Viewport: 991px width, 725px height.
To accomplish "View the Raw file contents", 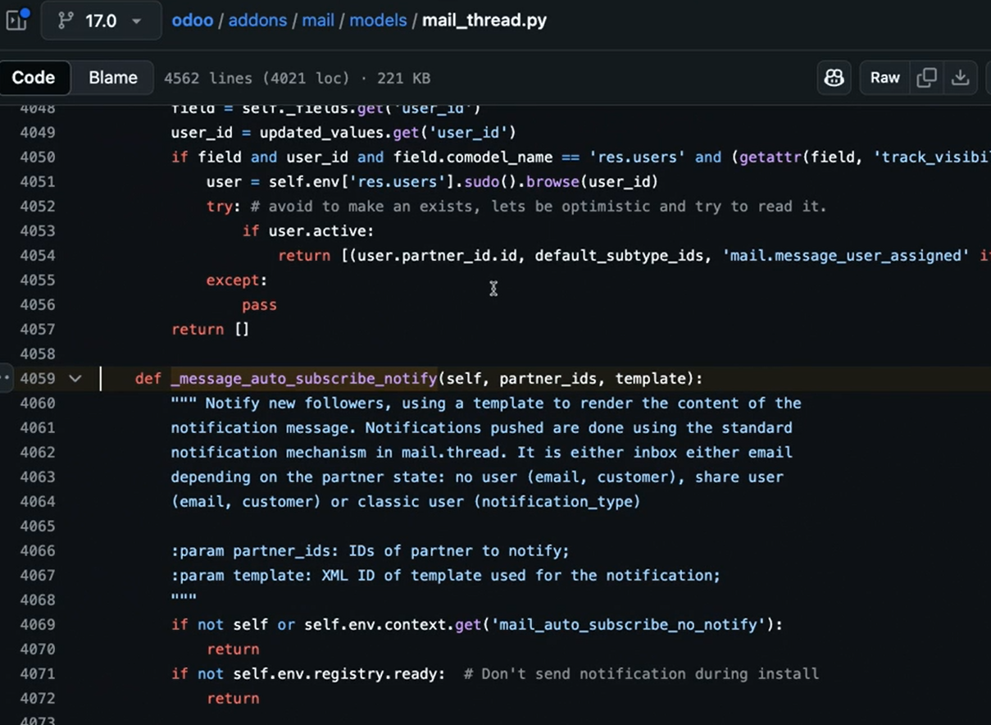I will coord(884,78).
